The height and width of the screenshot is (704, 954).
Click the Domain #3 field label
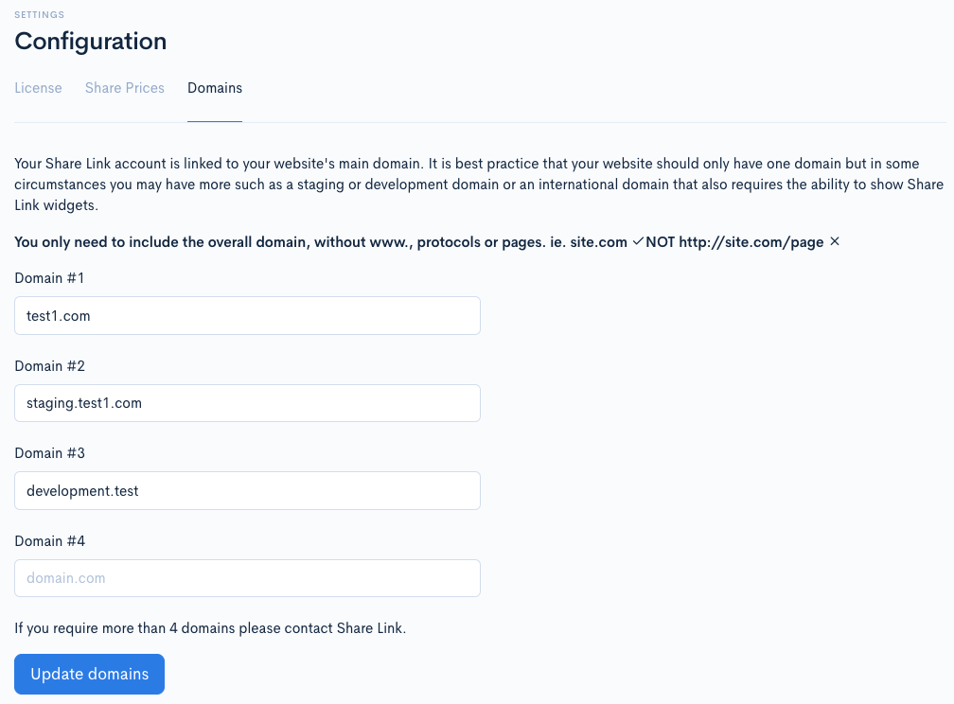pos(49,453)
